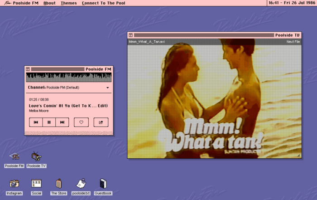The image size is (317, 200).
Task: Click the audio waveform visualizer
Action: point(69,78)
